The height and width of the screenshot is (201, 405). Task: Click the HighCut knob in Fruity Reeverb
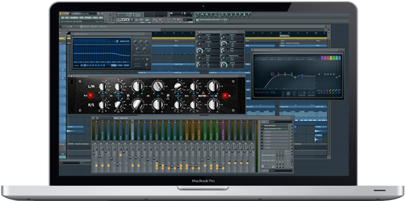[x=224, y=37]
